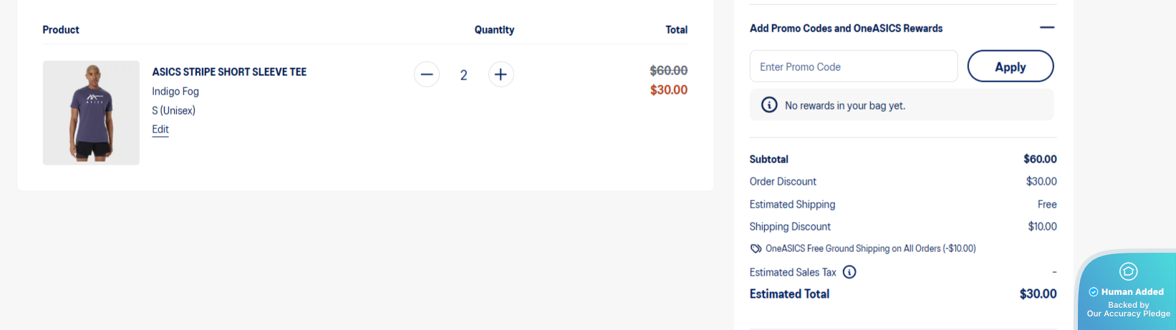Viewport: 1176px width, 330px height.
Task: Click the crossed-out $60.00 original price
Action: [669, 70]
